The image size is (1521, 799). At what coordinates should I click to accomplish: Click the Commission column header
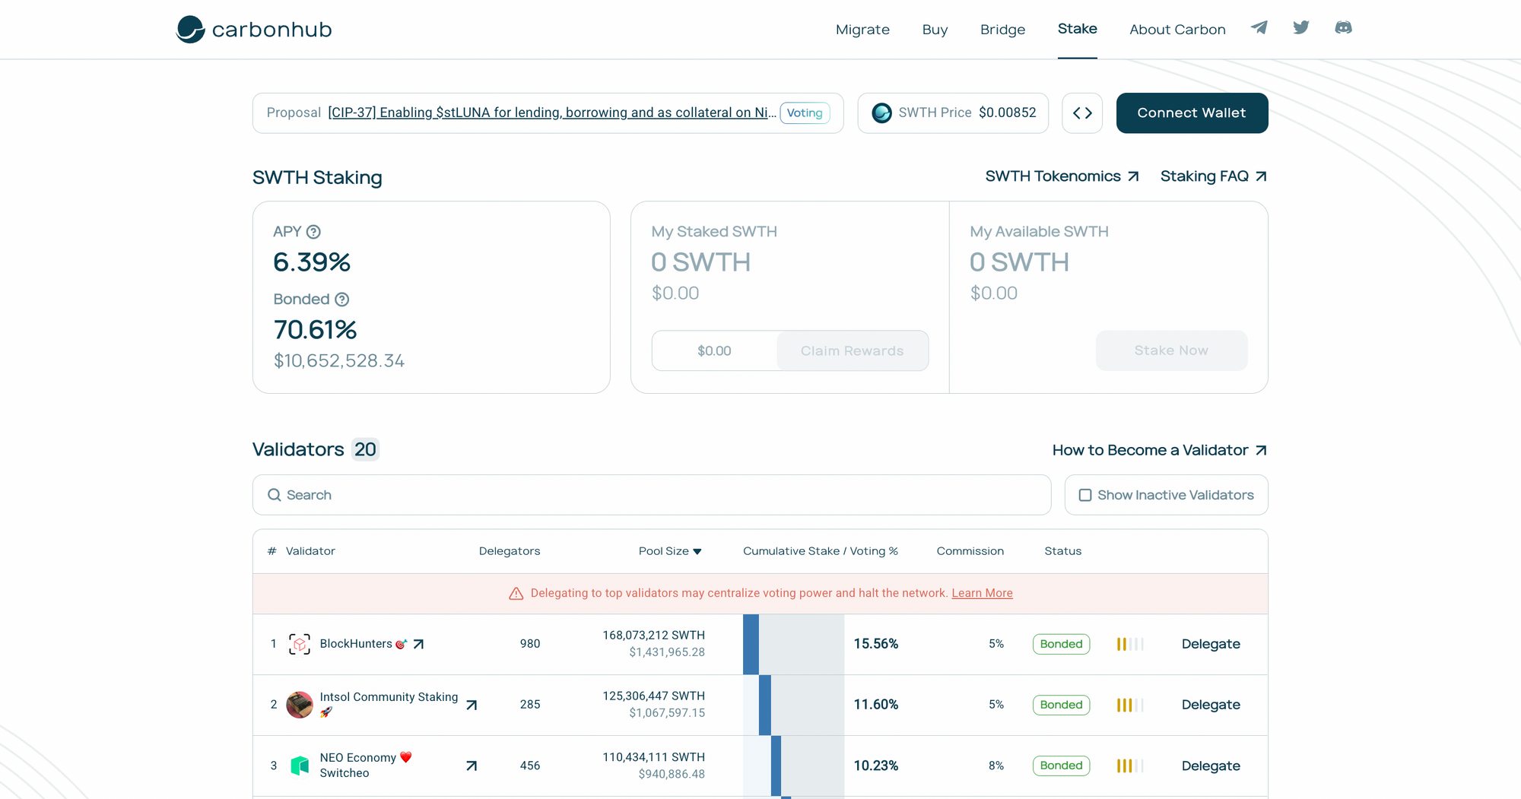click(970, 551)
